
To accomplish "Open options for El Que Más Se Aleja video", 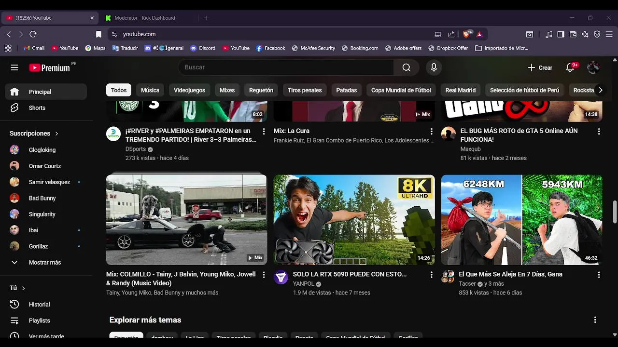I will point(599,275).
